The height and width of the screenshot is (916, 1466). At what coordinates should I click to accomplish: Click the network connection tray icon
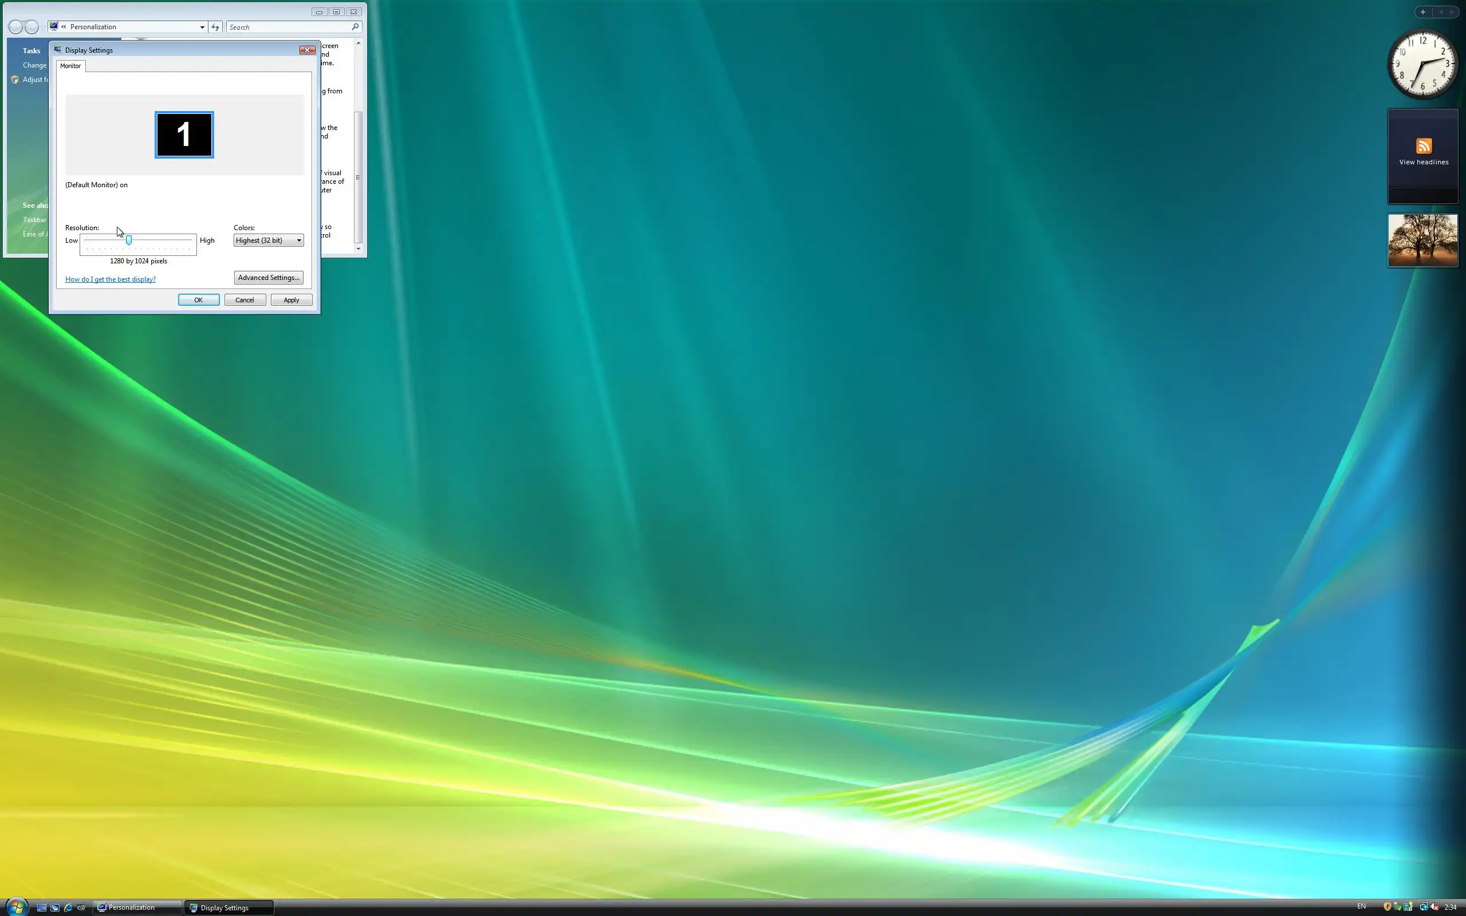[1424, 907]
